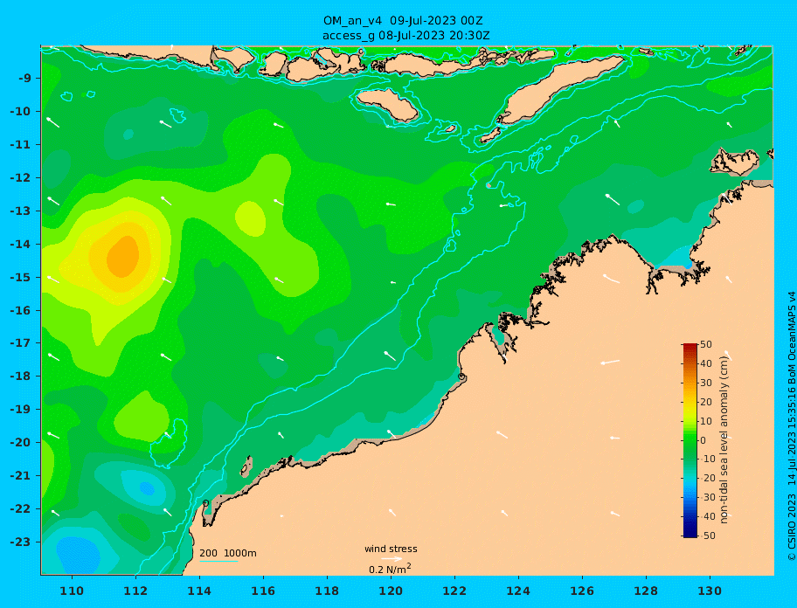Click the dark blue bottom of the color bar
The width and height of the screenshot is (797, 608).
tap(690, 534)
